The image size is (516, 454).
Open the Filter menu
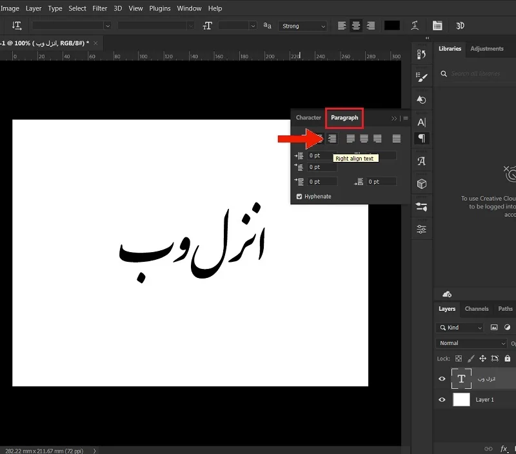(x=100, y=8)
